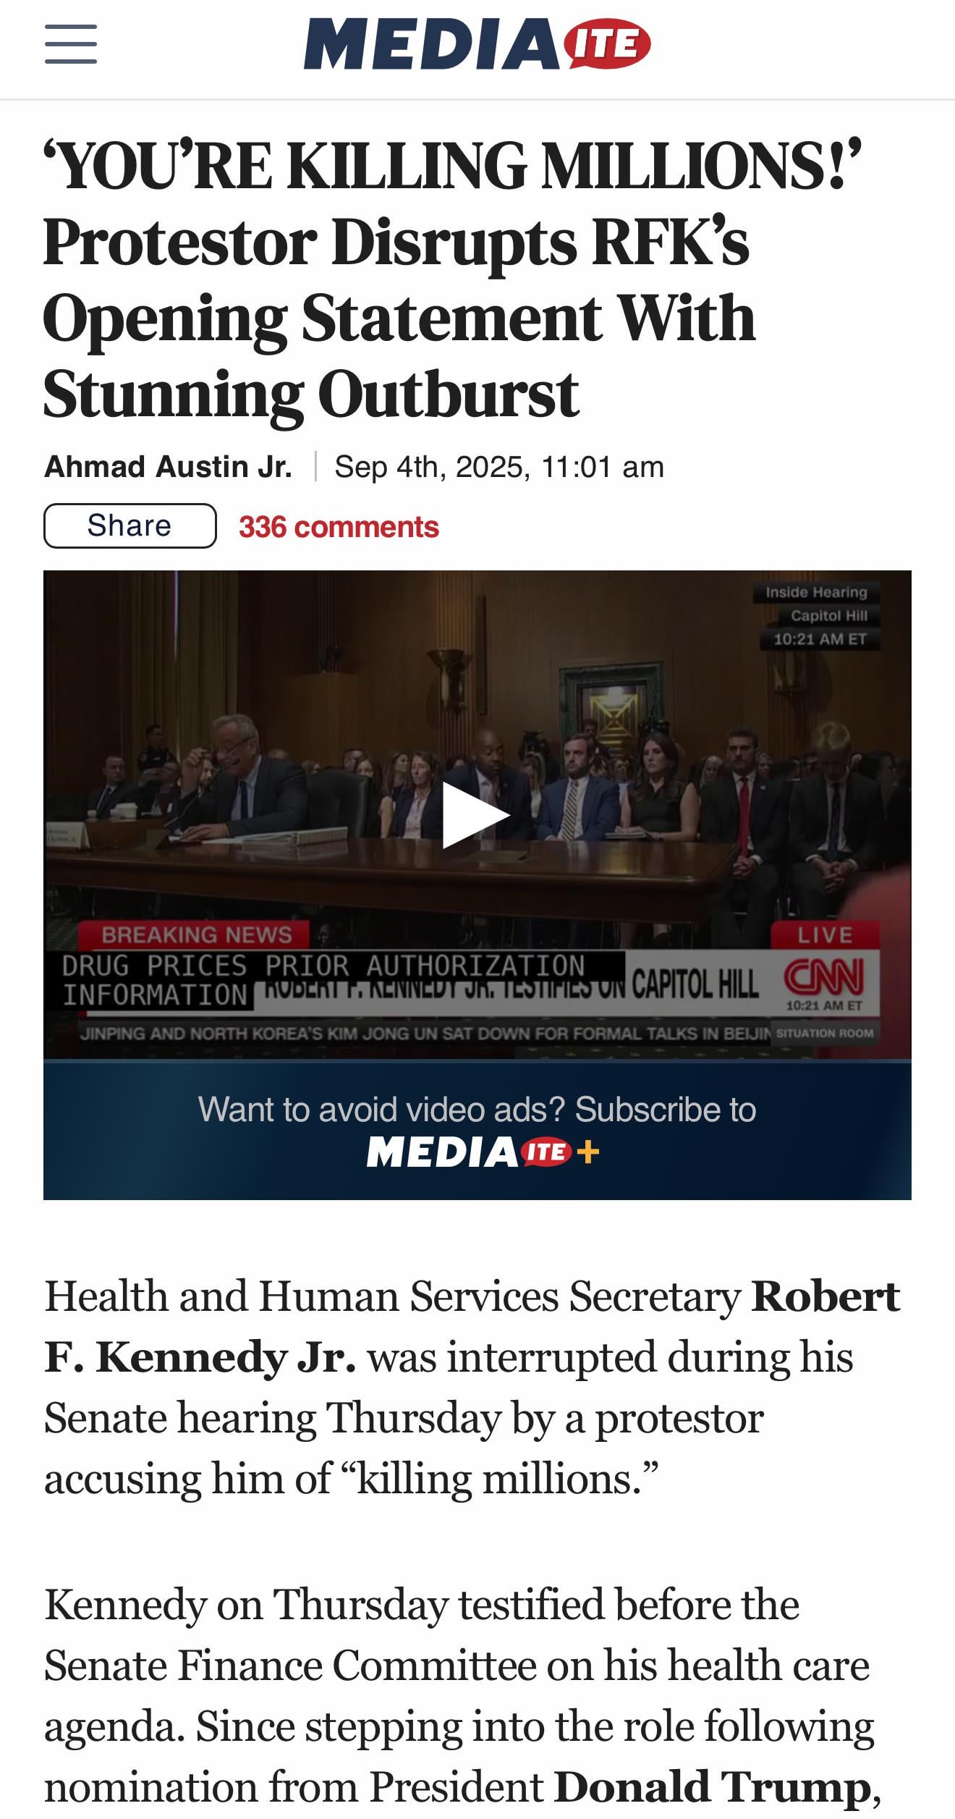Viewport: 955px width, 1819px height.
Task: Tap the 'CAPITOL HILL' chyron text
Action: (x=695, y=984)
